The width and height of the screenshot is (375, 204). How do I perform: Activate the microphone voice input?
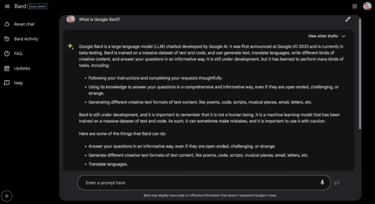coord(322,183)
